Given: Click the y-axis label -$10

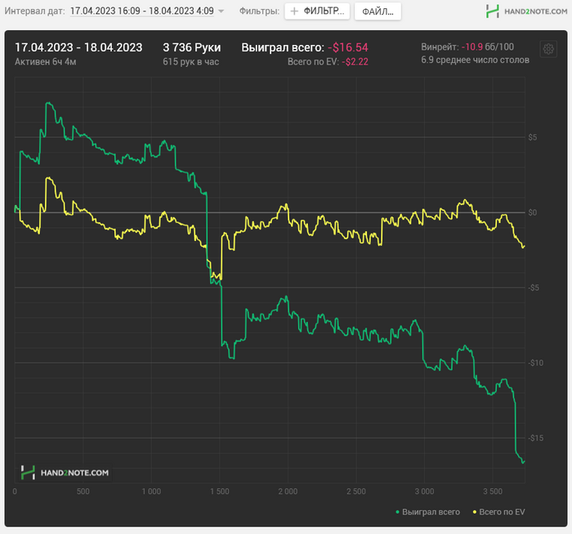Looking at the screenshot, I should [x=535, y=363].
